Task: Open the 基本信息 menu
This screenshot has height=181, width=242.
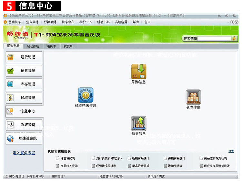Action: (15, 22)
